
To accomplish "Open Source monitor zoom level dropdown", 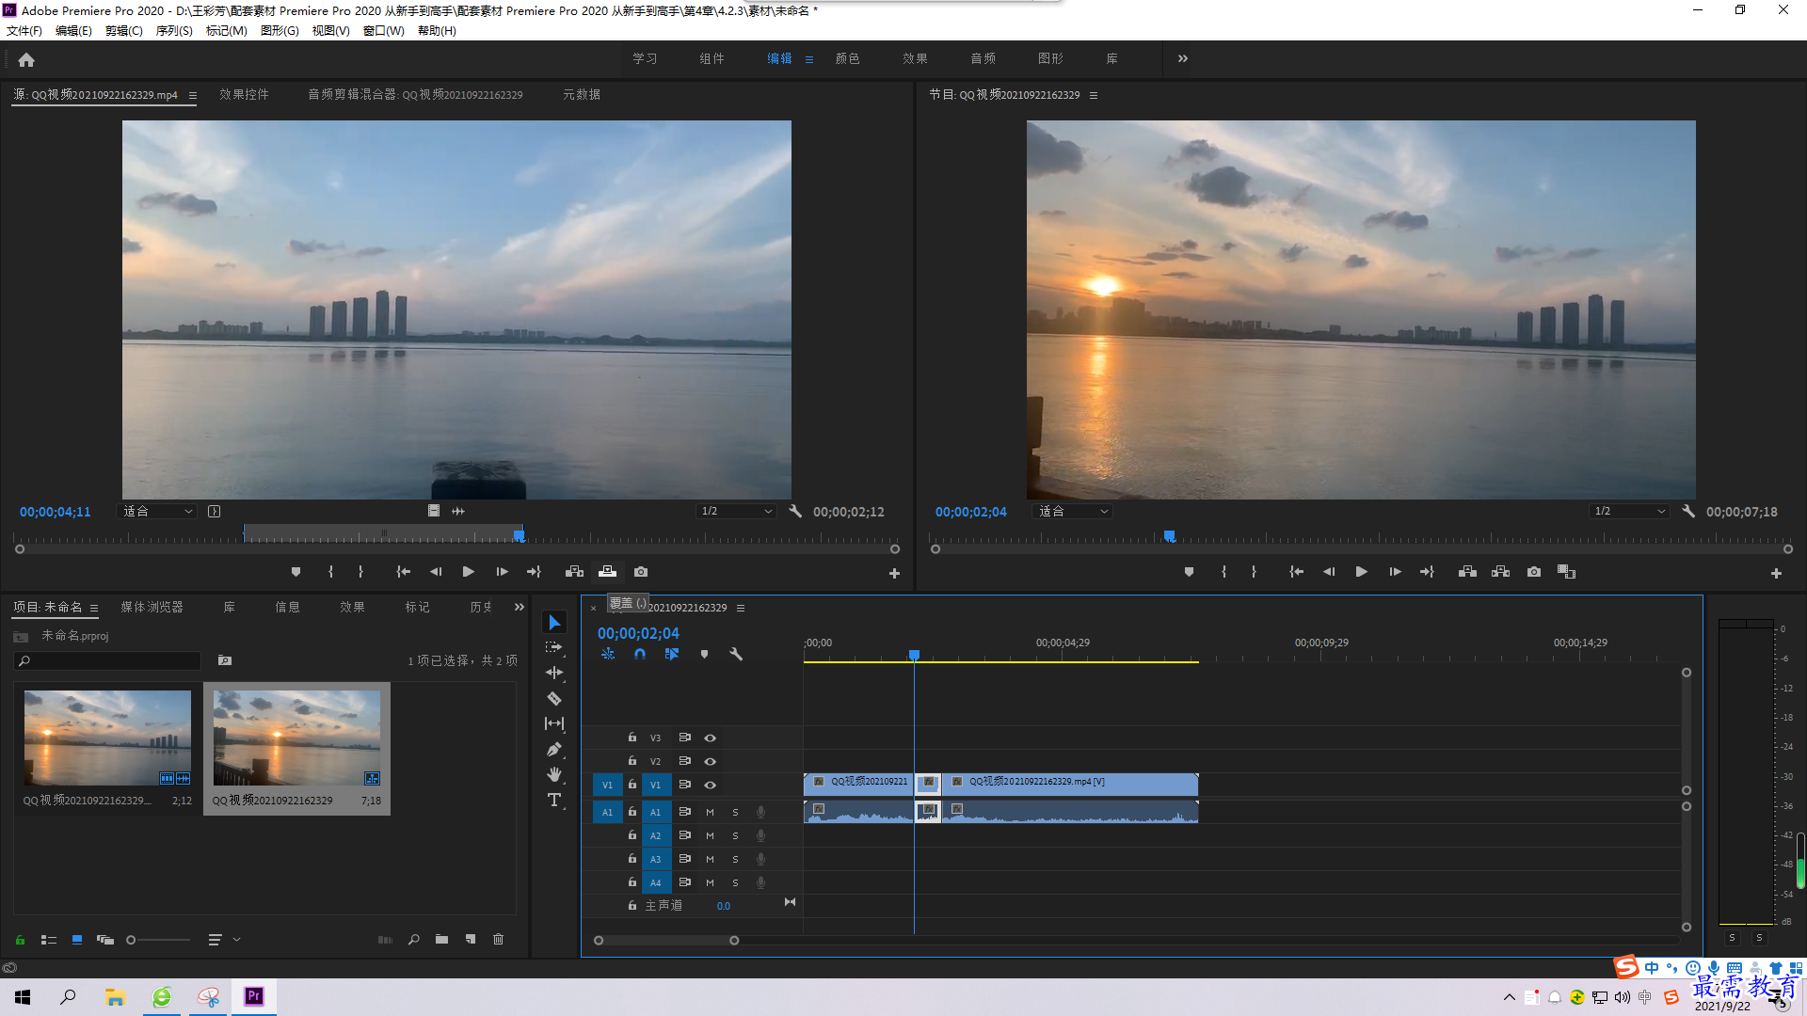I will pyautogui.click(x=157, y=512).
